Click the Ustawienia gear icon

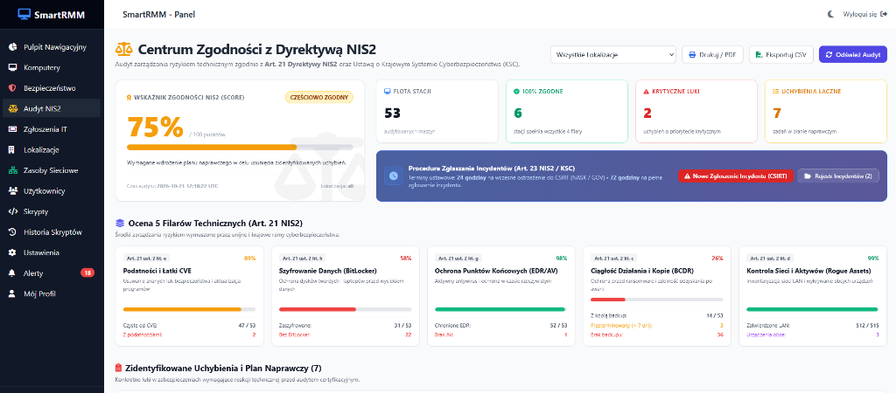point(12,252)
